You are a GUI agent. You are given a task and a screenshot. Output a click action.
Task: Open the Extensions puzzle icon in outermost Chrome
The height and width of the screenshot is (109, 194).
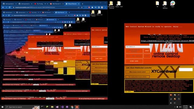click(92, 7)
